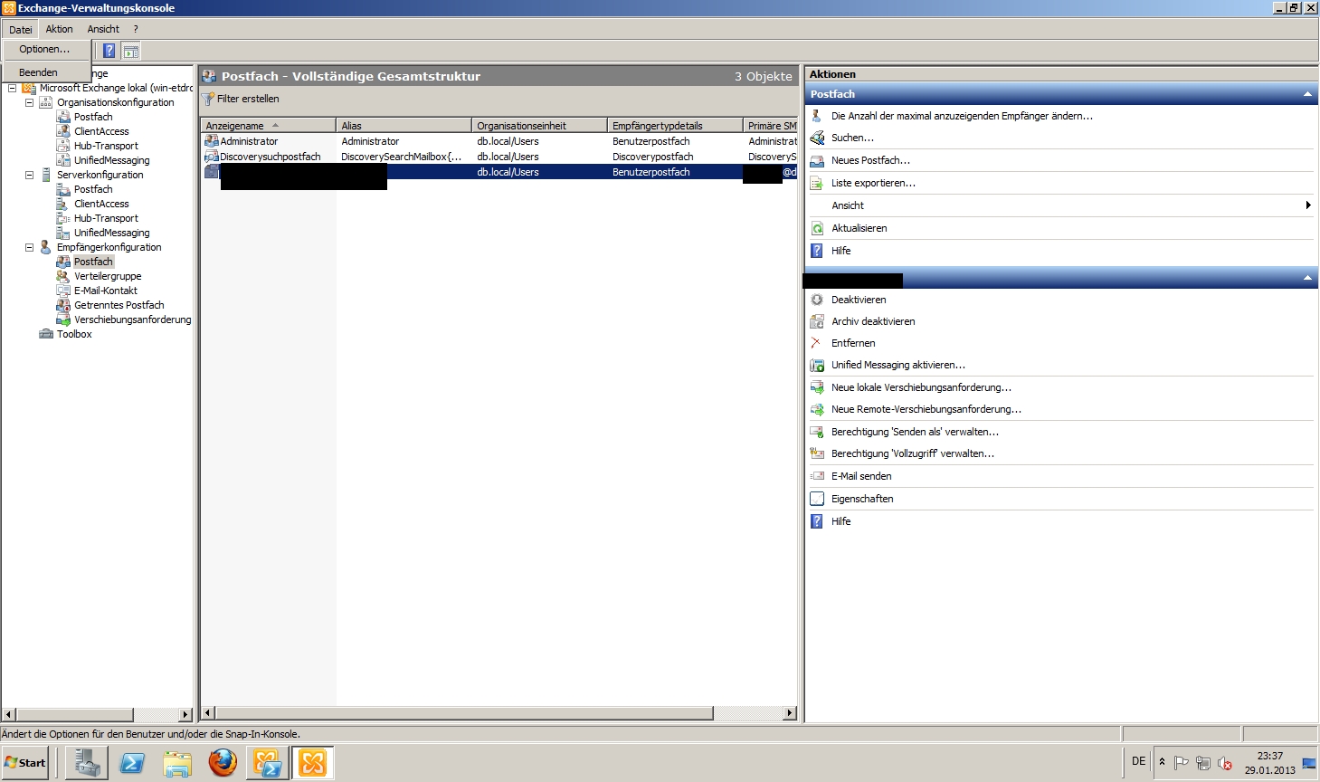Select Postfach under Organisationskonfiguration
The width and height of the screenshot is (1320, 782).
point(93,117)
